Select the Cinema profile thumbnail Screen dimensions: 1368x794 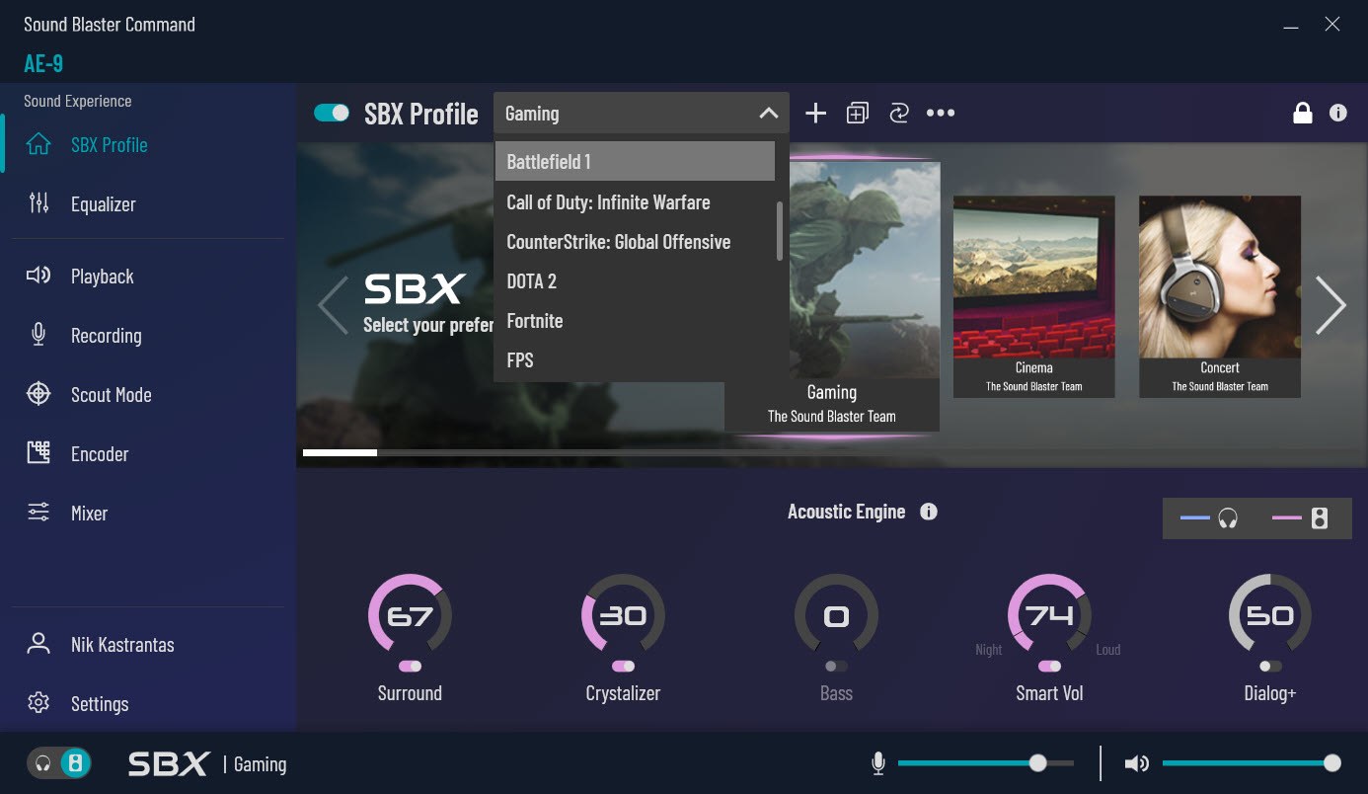tap(1033, 296)
